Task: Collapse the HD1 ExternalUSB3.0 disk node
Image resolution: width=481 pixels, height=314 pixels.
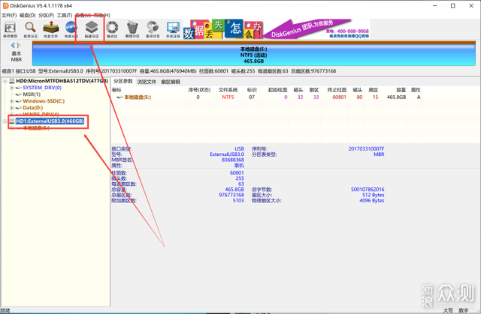Action: (x=5, y=121)
